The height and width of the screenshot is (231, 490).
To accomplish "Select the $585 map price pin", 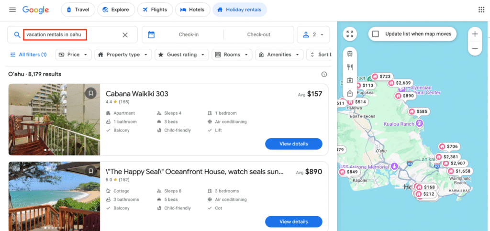I will point(419,111).
